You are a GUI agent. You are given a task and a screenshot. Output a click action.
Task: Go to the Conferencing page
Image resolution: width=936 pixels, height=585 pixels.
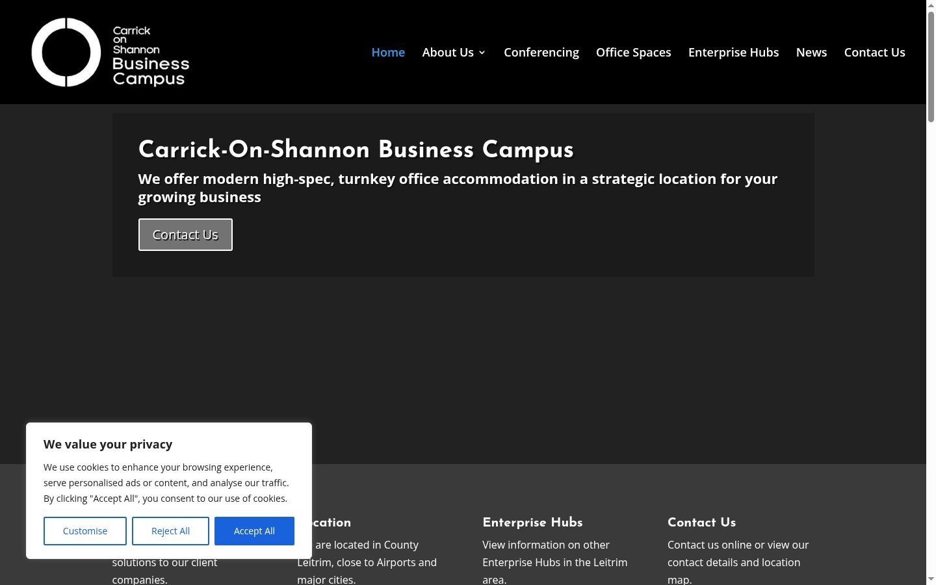point(541,52)
